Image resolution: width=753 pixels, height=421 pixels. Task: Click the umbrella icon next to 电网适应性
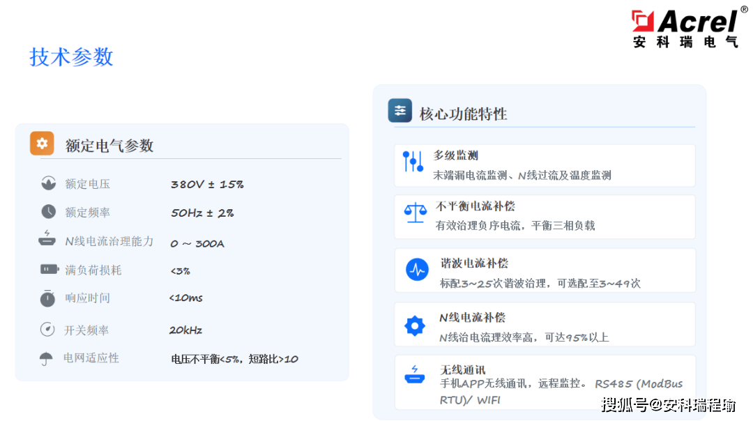pos(45,358)
